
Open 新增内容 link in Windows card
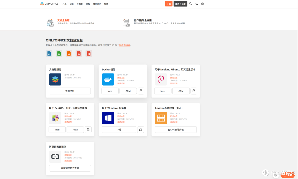[x=121, y=116]
